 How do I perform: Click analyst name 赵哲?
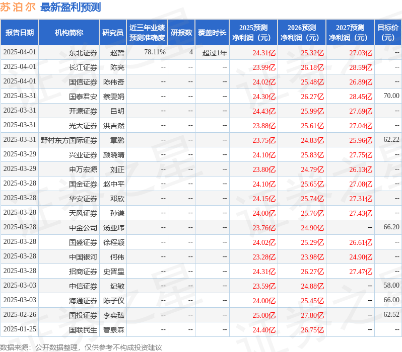click(117, 53)
